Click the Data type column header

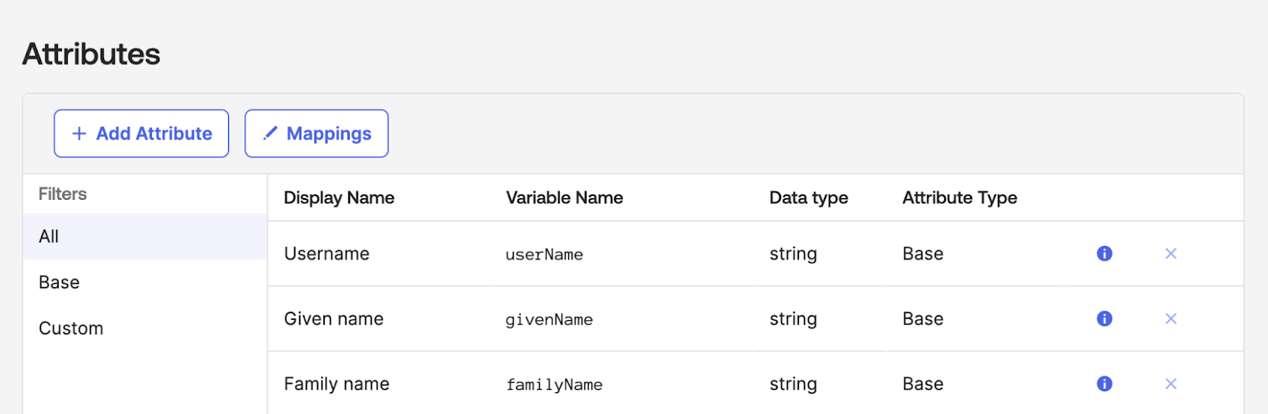[808, 198]
